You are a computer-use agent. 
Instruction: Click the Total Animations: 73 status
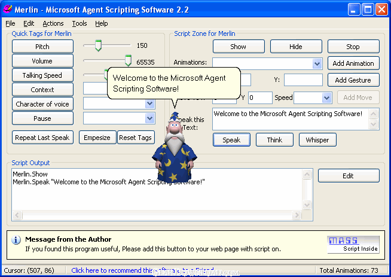click(349, 270)
